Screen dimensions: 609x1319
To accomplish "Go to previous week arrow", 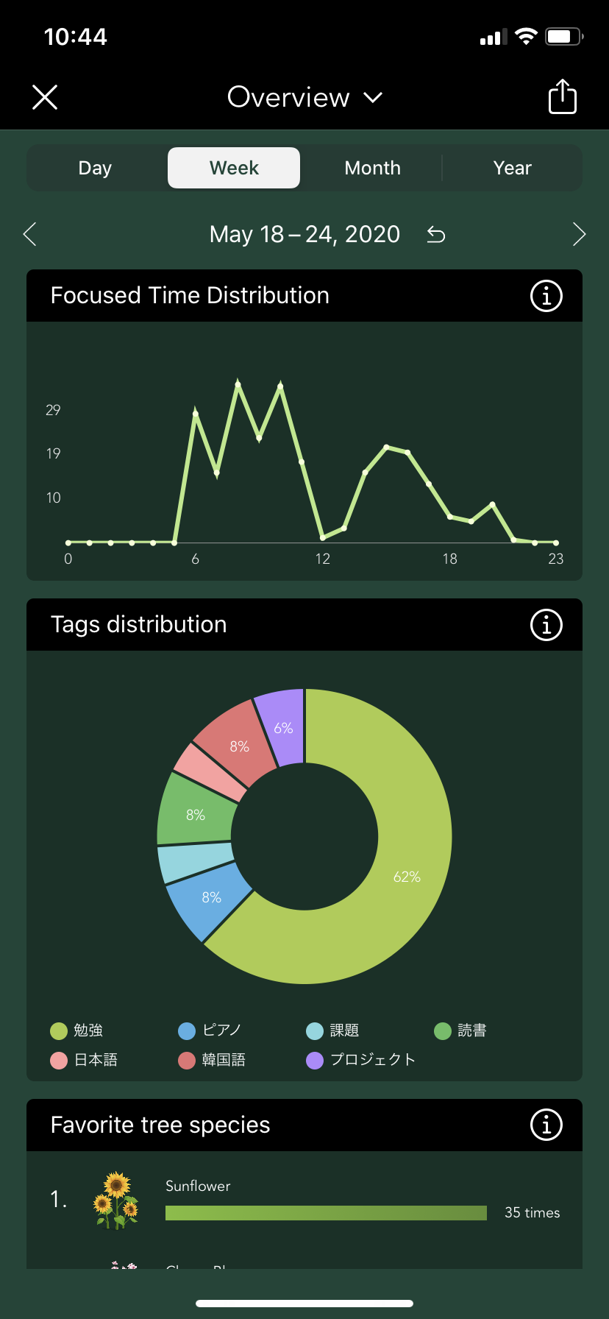I will tap(30, 234).
